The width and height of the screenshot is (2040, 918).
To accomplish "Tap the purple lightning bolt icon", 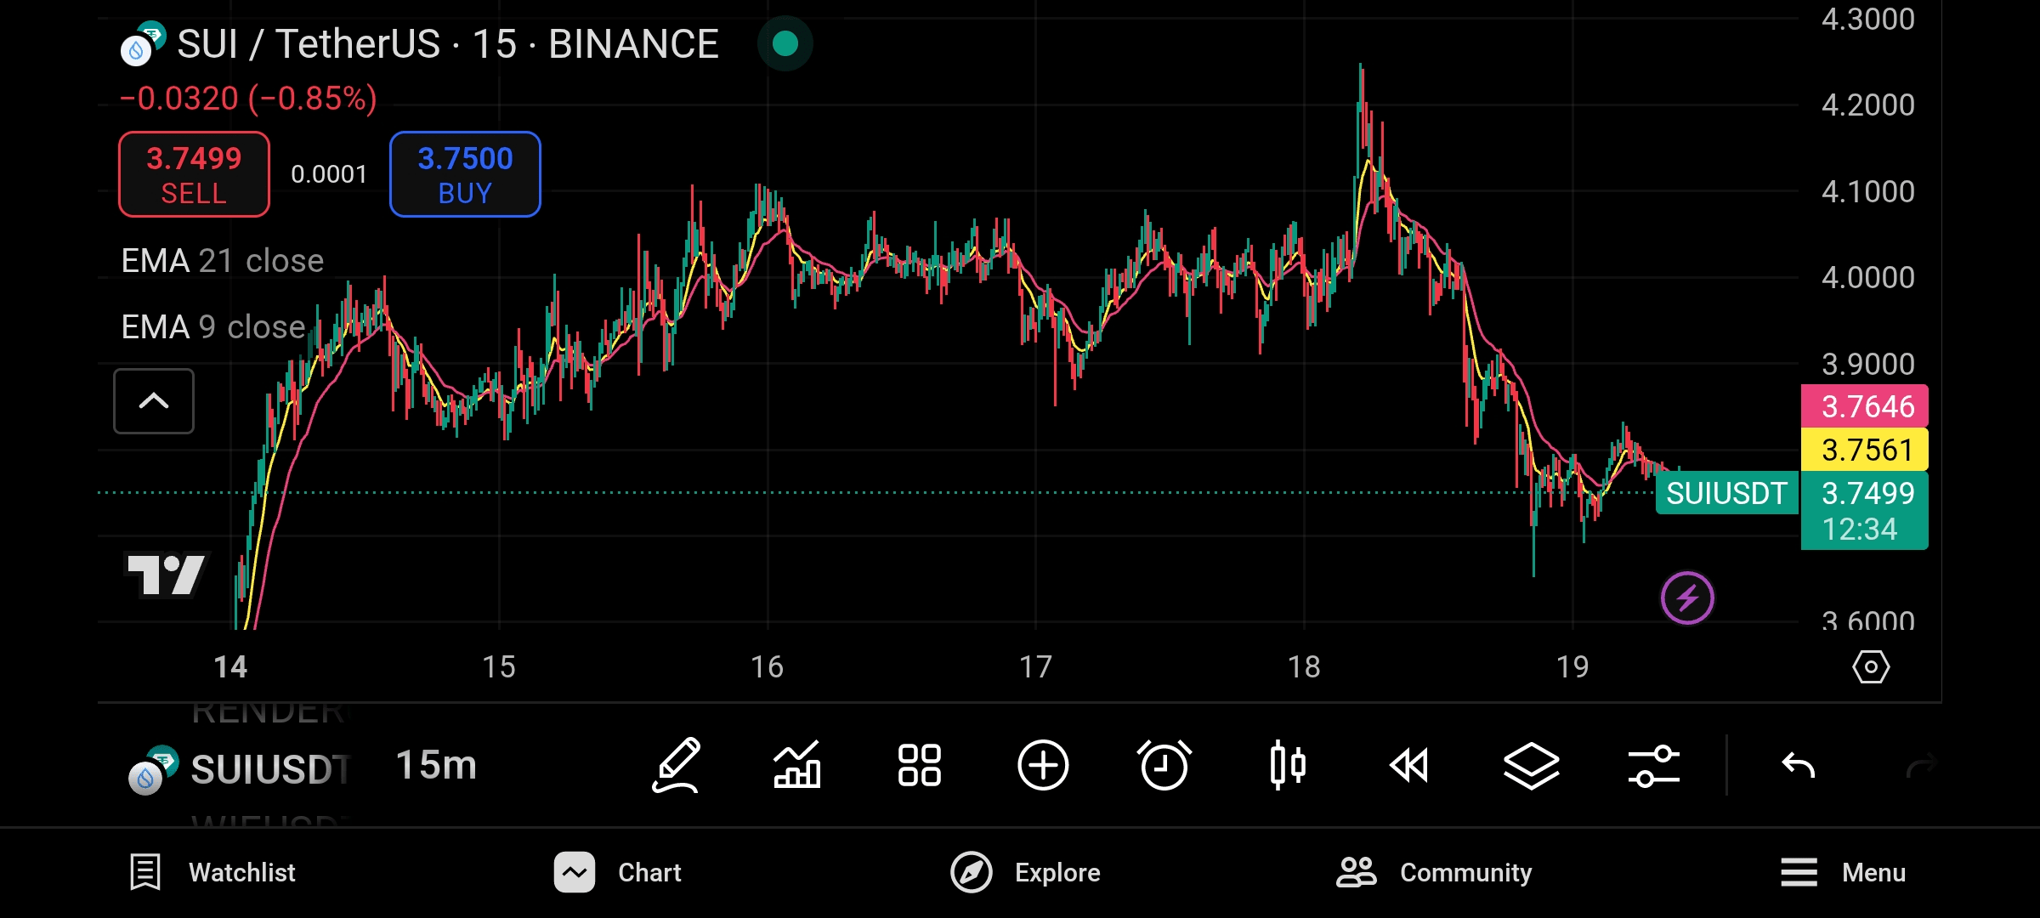I will tap(1687, 598).
